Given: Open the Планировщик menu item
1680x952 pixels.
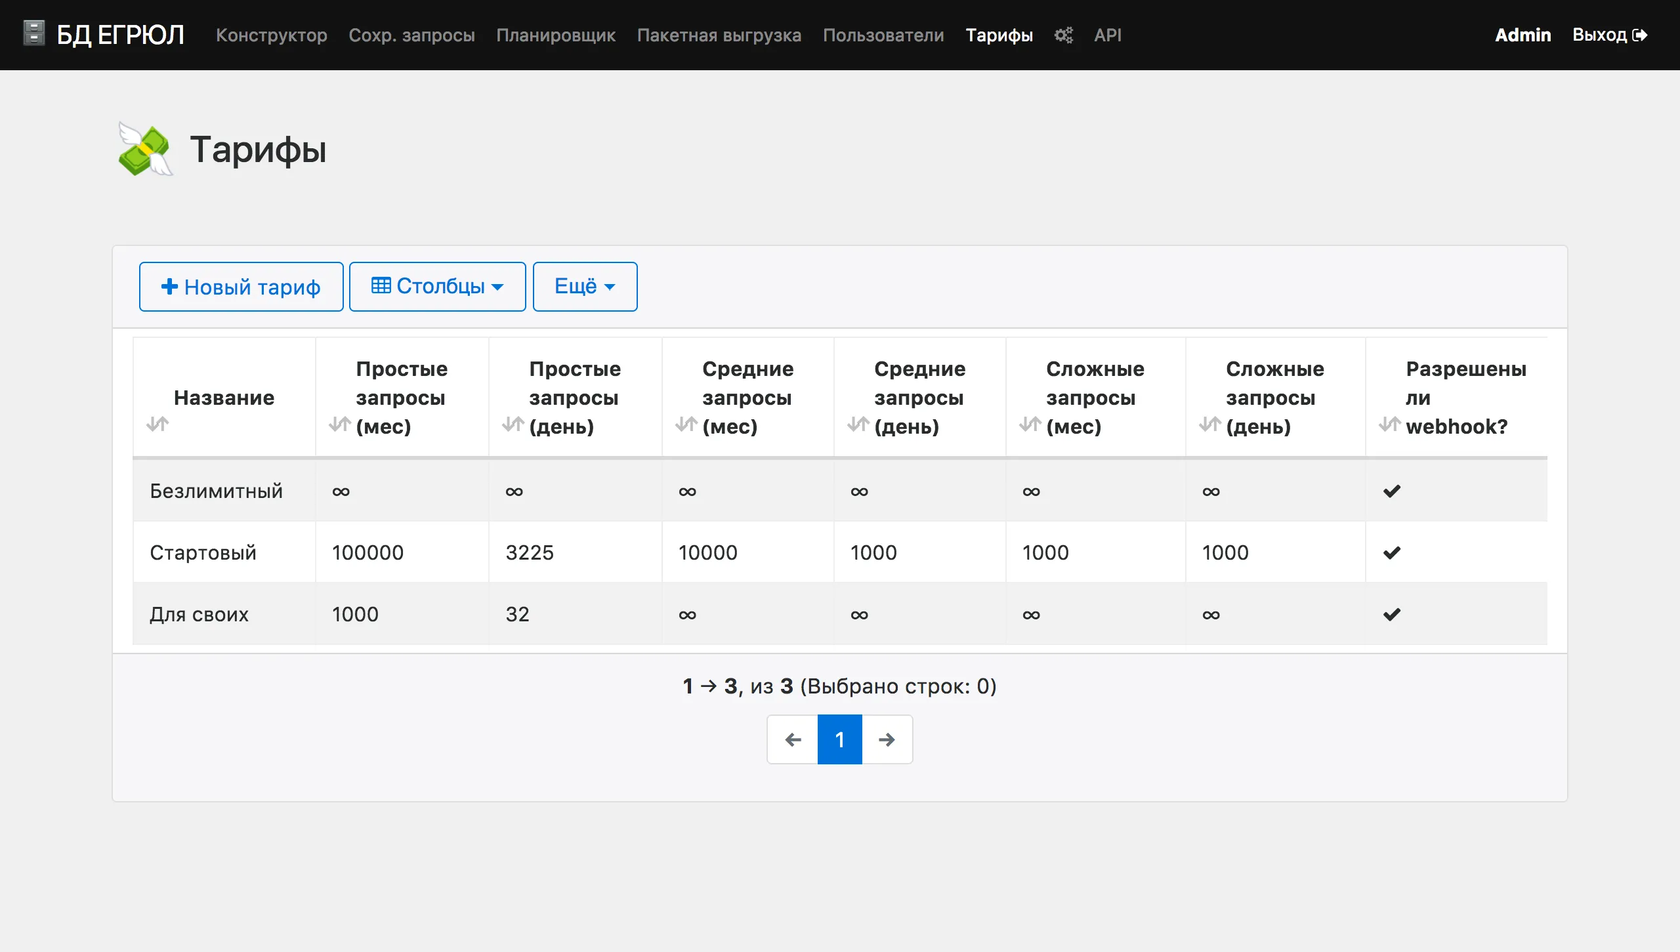Looking at the screenshot, I should (555, 35).
